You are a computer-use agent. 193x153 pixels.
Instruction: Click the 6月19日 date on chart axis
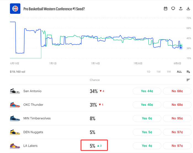tap(15, 63)
